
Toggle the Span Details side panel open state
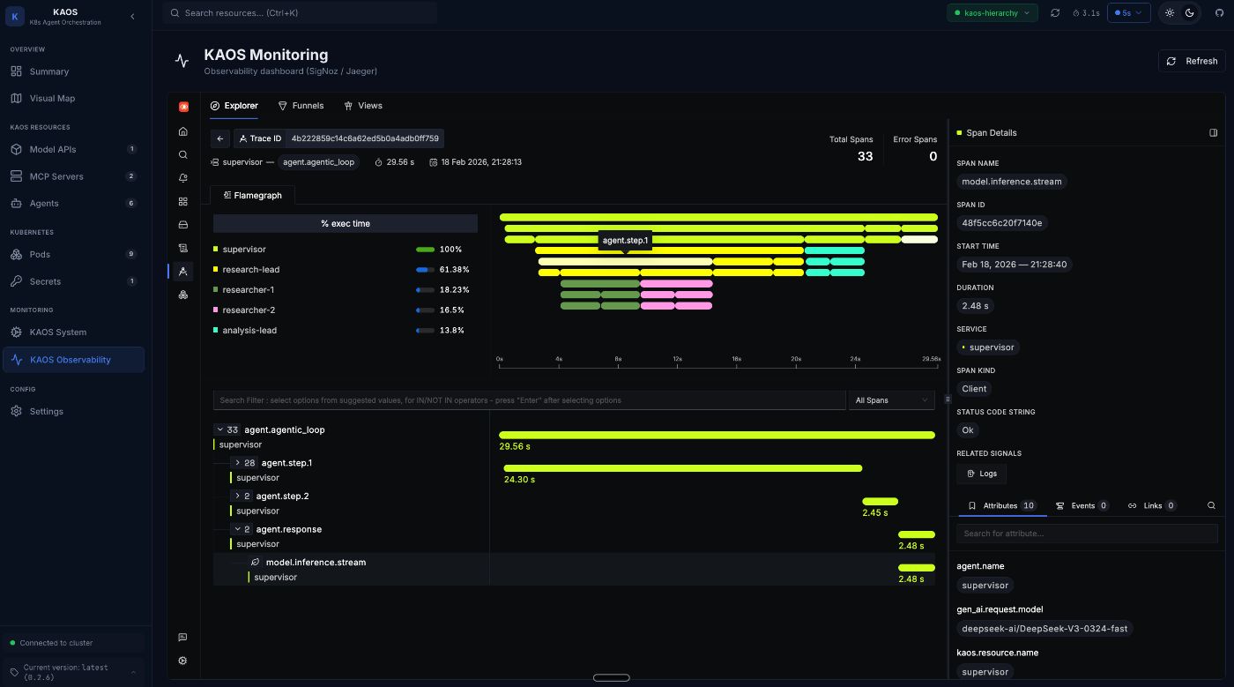click(x=1214, y=132)
